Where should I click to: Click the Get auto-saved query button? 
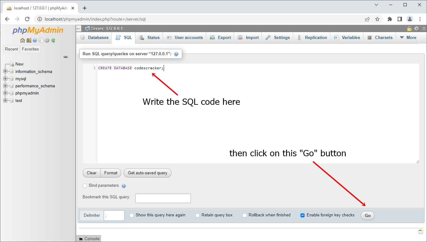(x=147, y=173)
